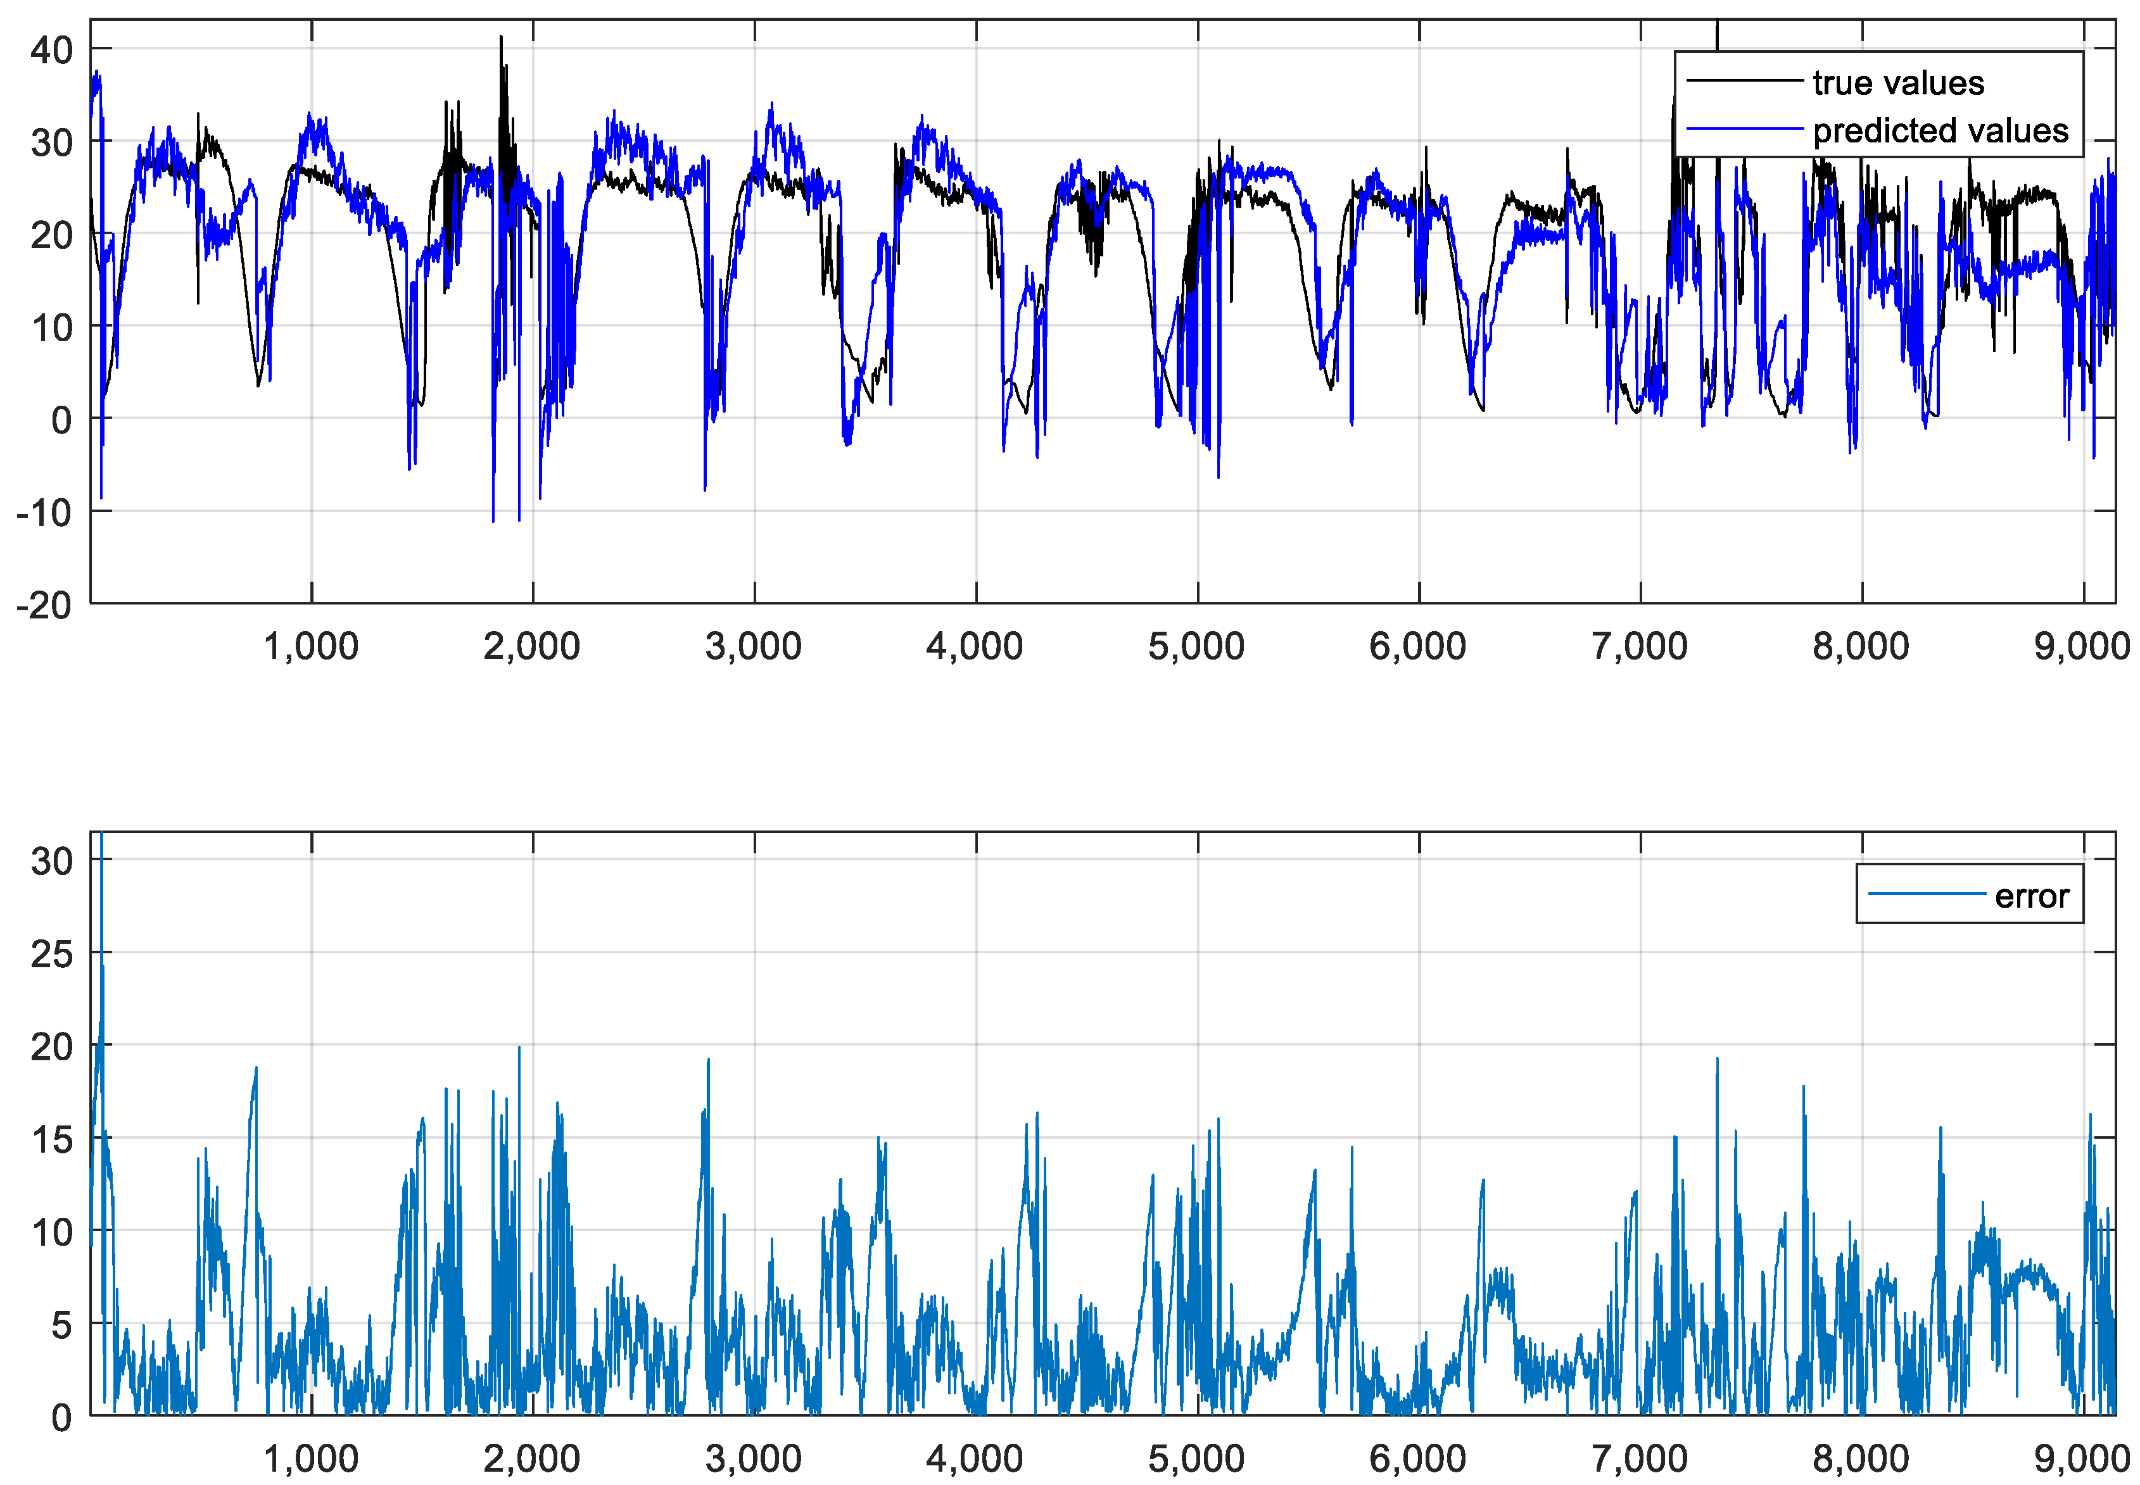Click the 40 tick label on top chart
Screen dimensions: 2140x1485
click(51, 50)
